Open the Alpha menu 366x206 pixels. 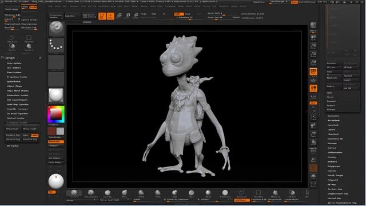(50, 6)
